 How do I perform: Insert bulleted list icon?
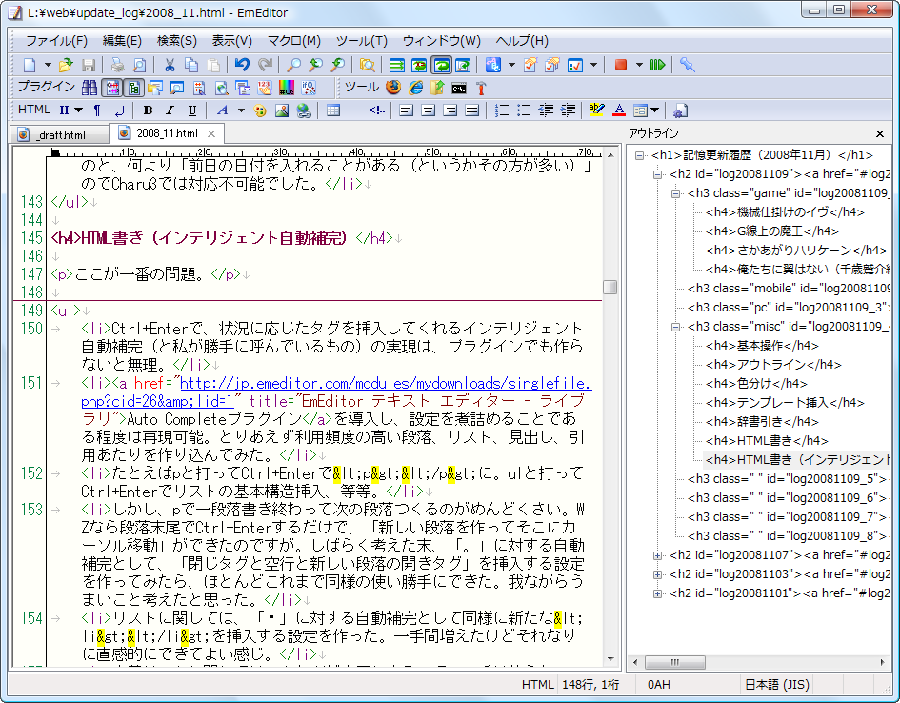524,110
